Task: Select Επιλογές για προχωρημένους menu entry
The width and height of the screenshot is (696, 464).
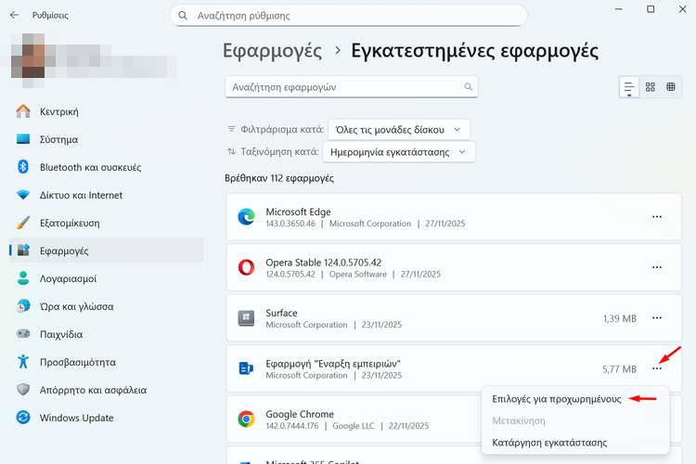Action: (x=557, y=398)
